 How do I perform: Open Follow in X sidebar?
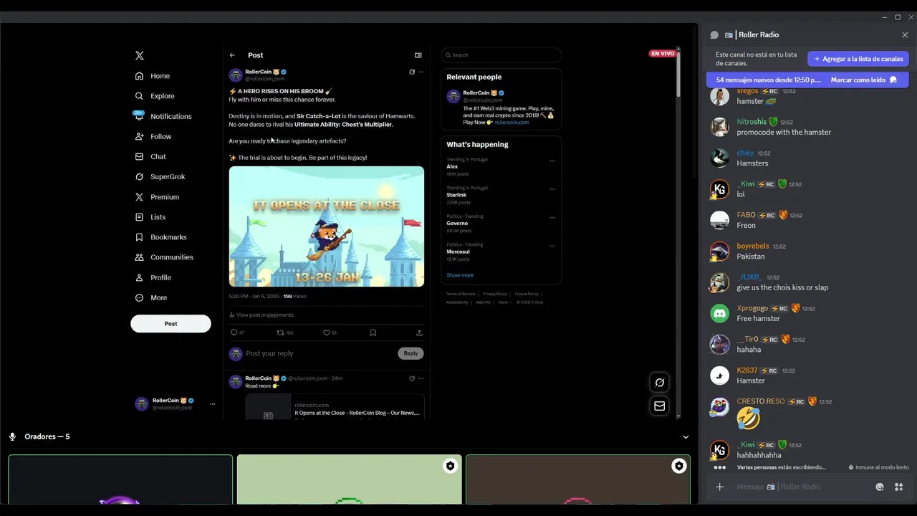pos(153,136)
